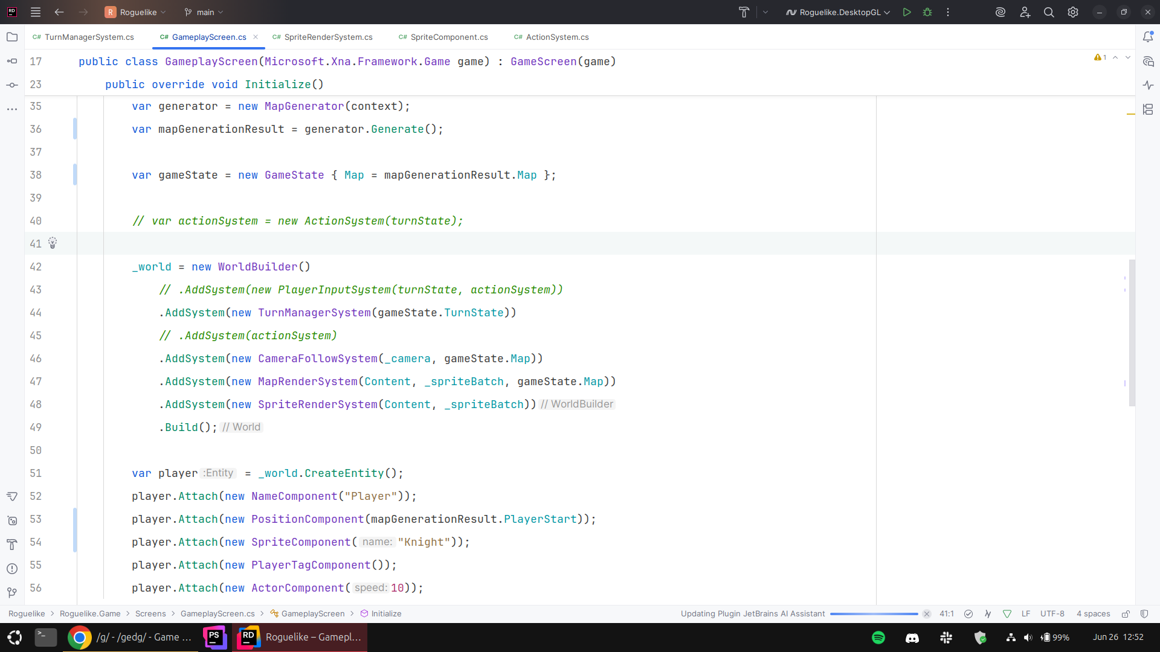Click the warning count indicator
This screenshot has height=652, width=1160.
click(1100, 57)
